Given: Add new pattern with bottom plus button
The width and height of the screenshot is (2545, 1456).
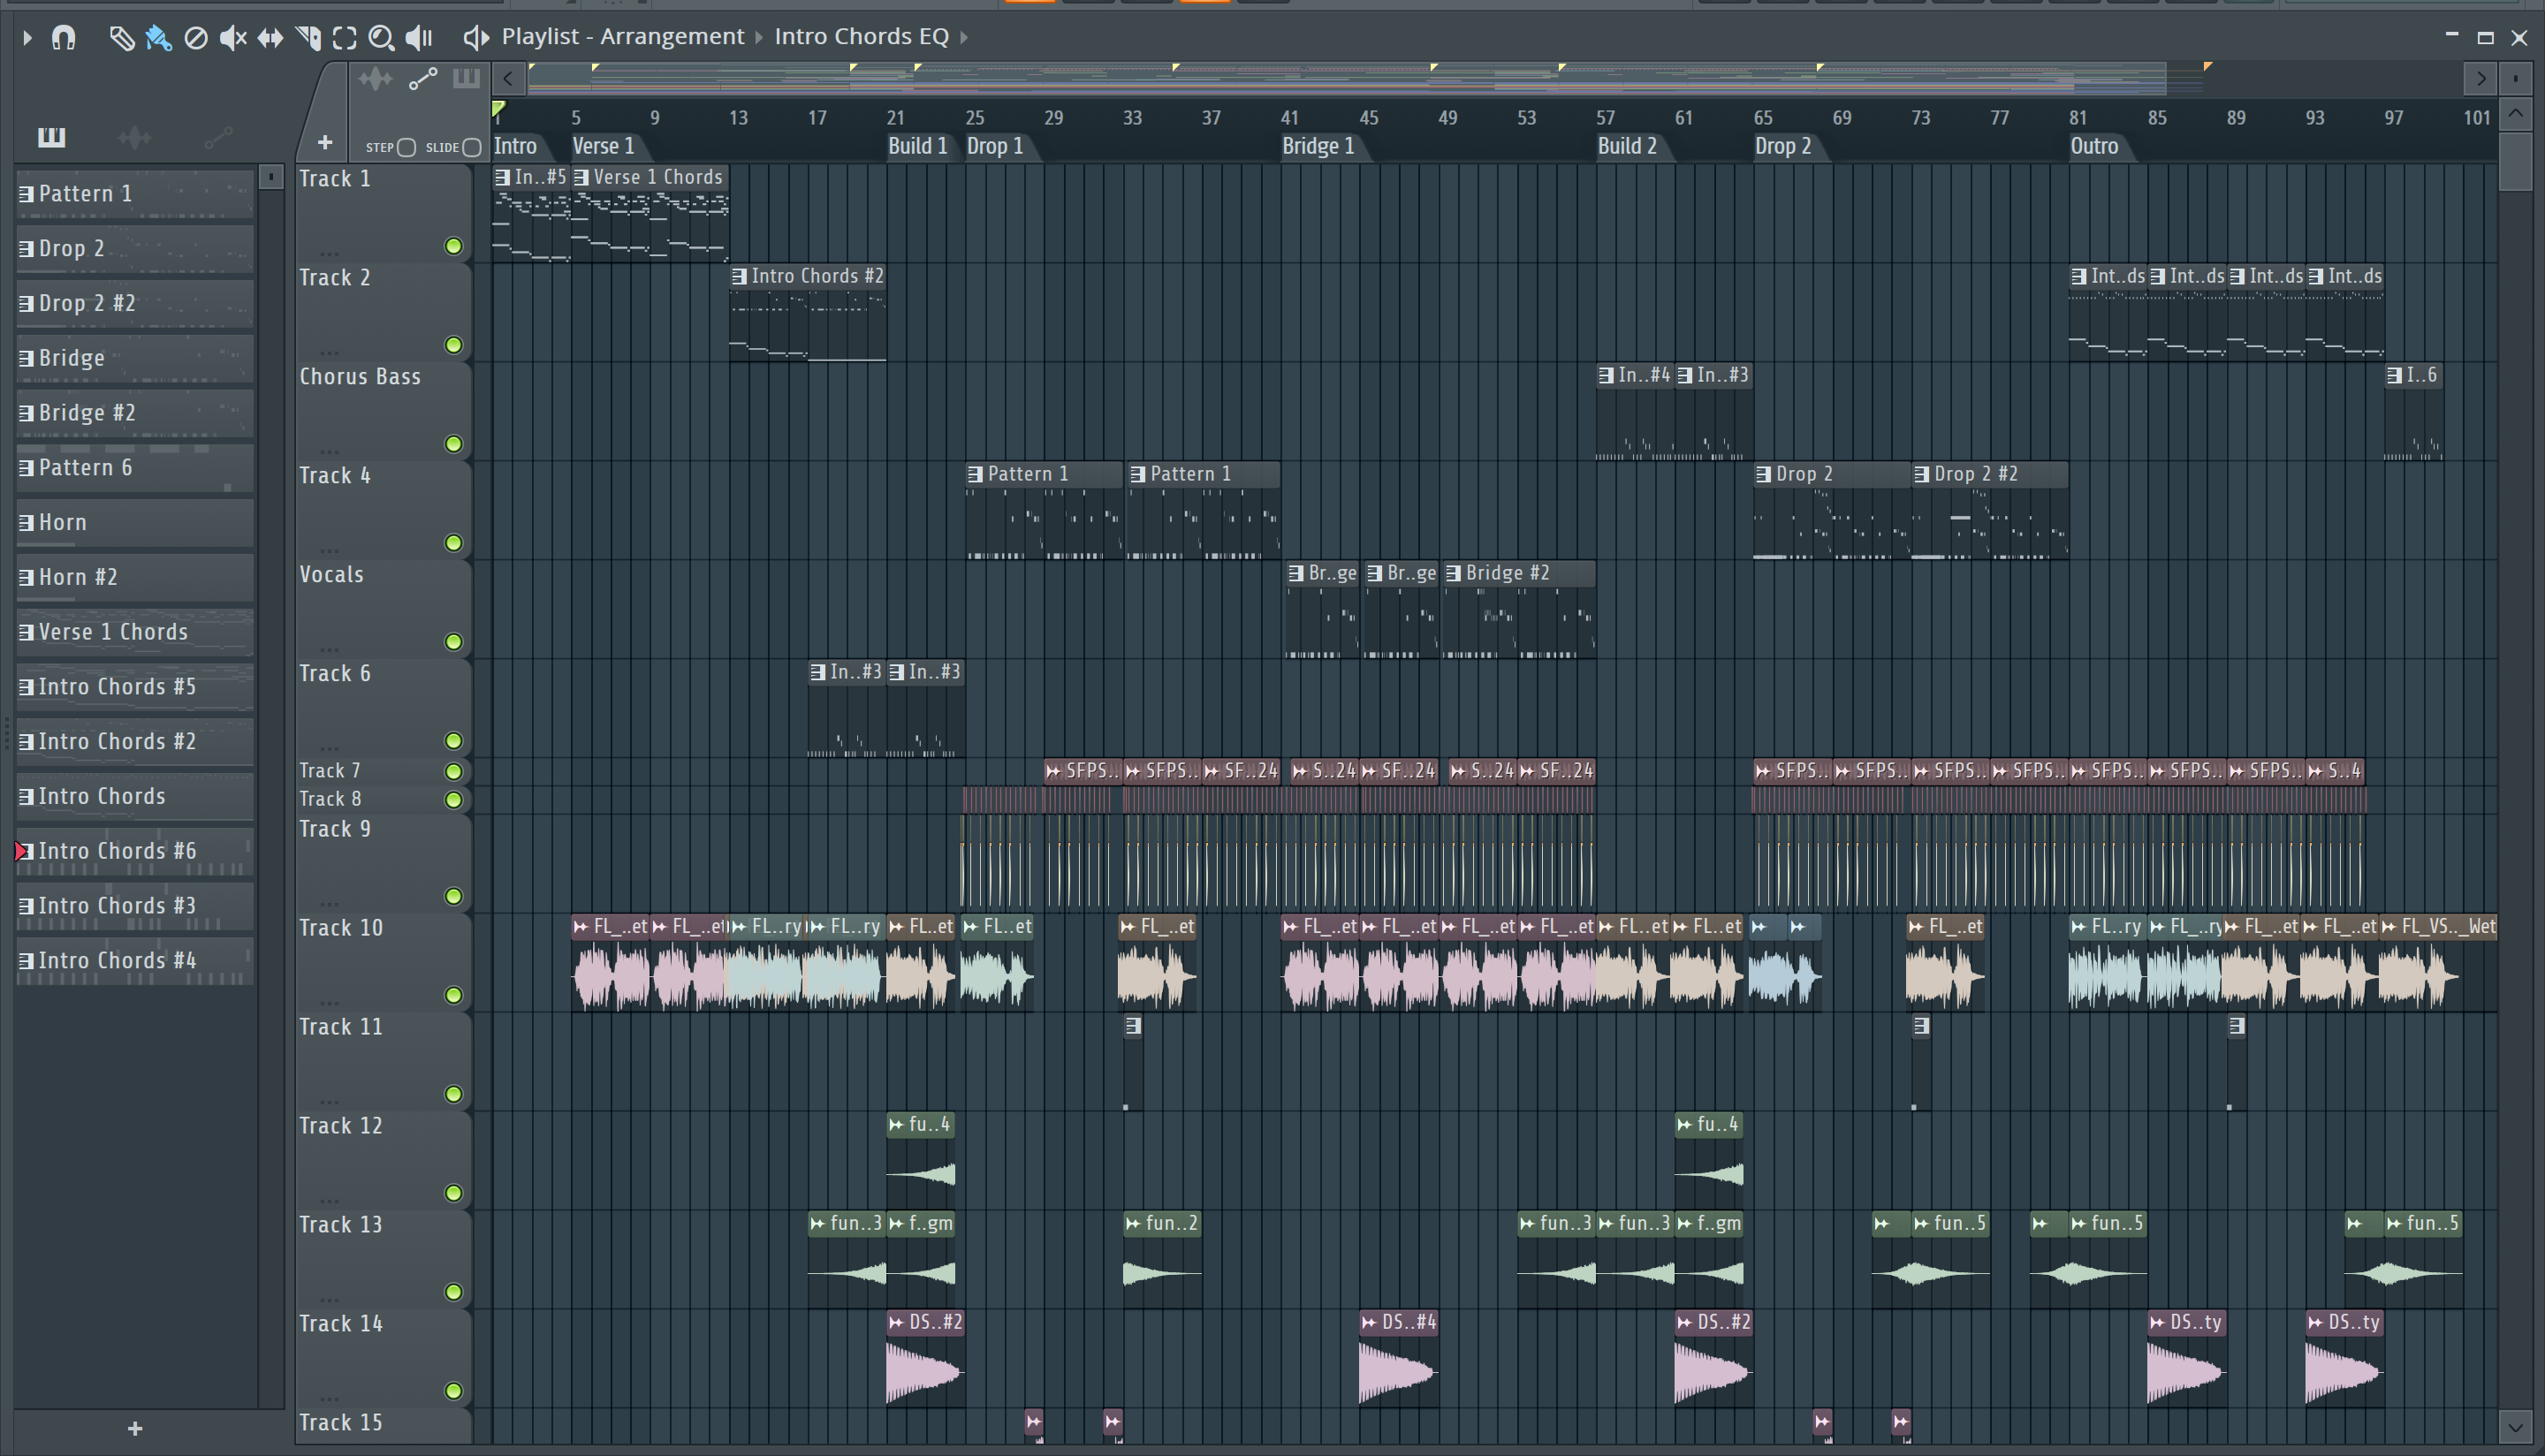Looking at the screenshot, I should pos(135,1429).
